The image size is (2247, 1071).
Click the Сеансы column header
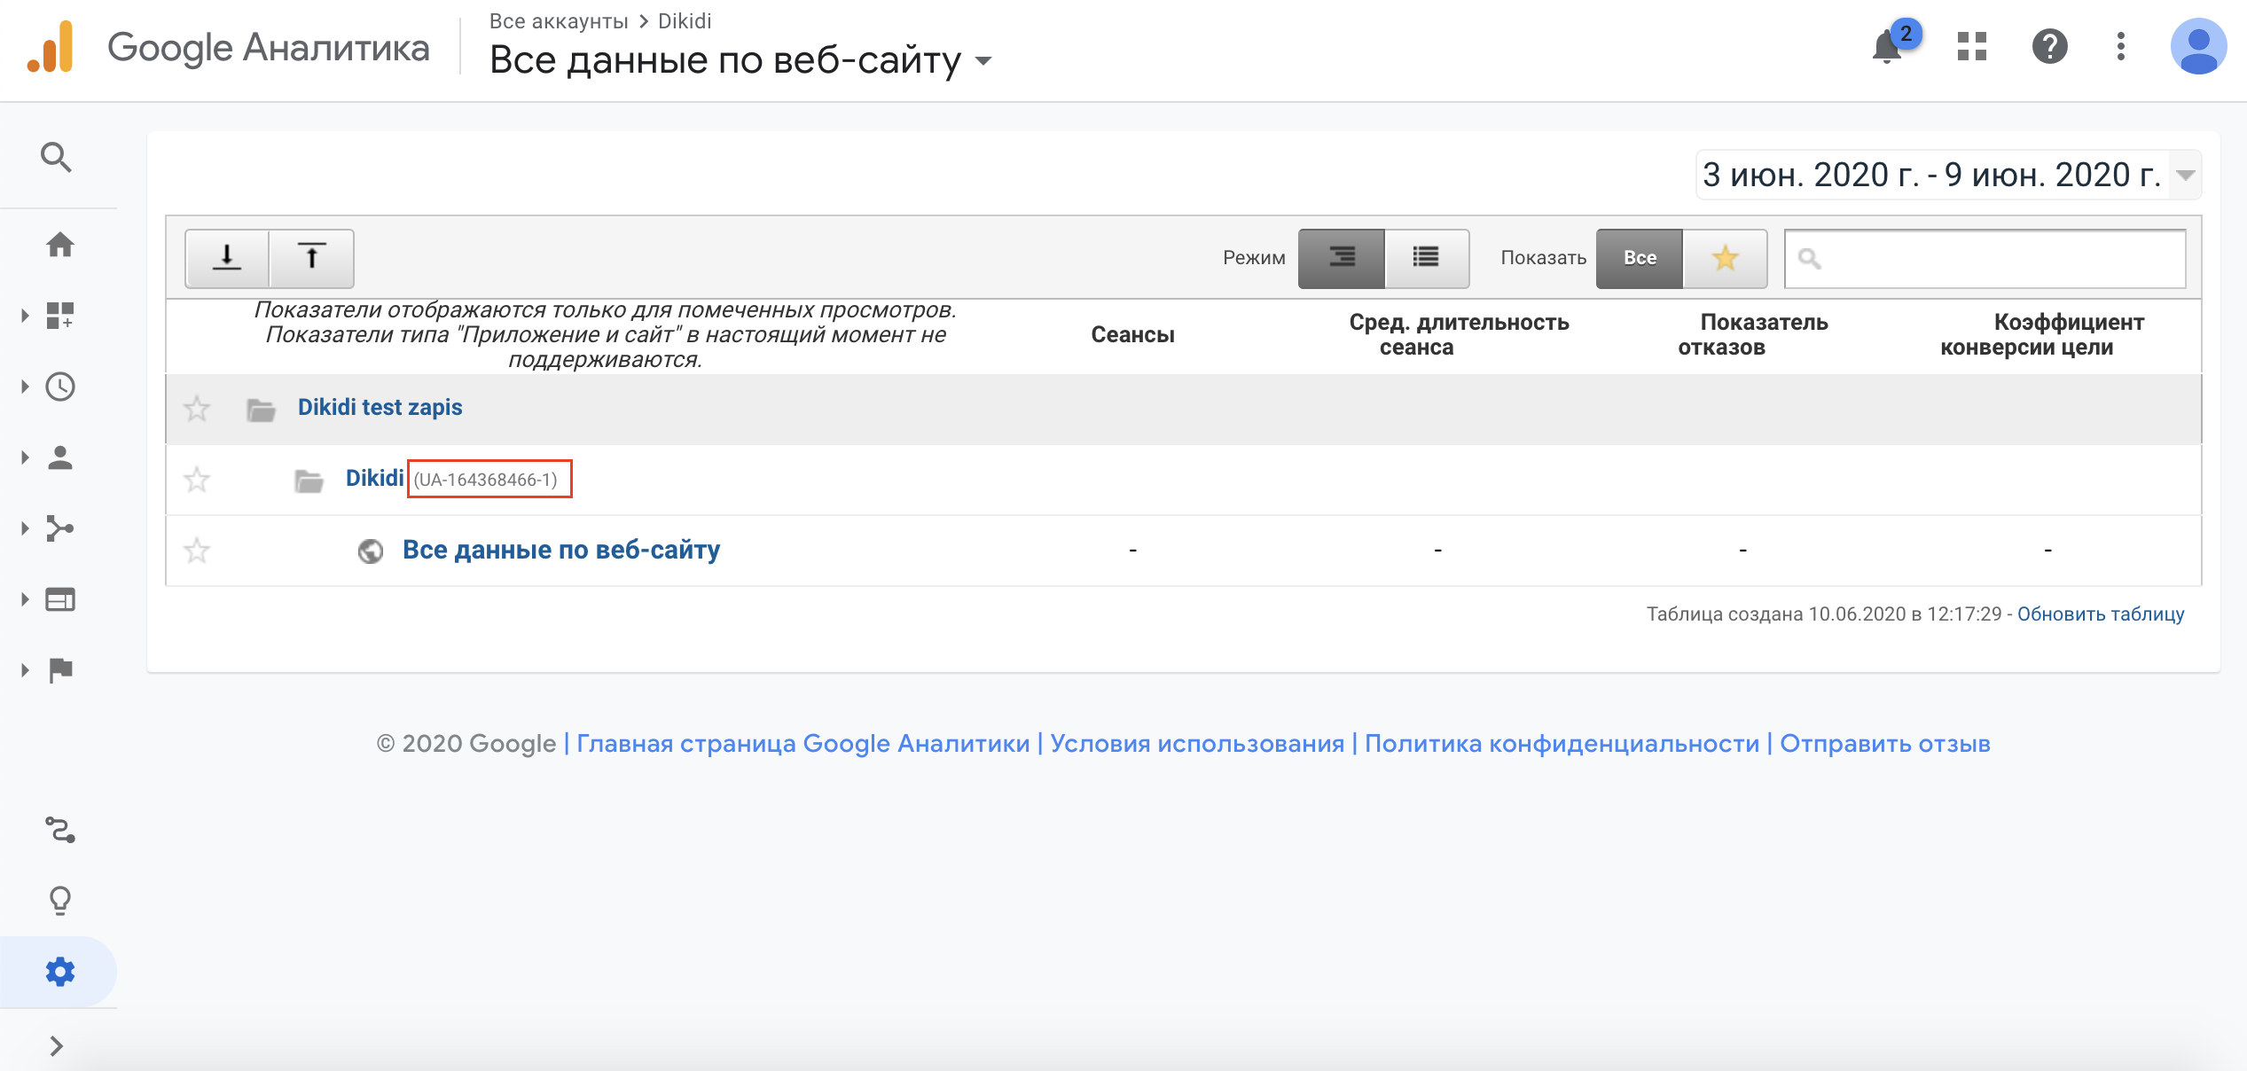tap(1132, 334)
